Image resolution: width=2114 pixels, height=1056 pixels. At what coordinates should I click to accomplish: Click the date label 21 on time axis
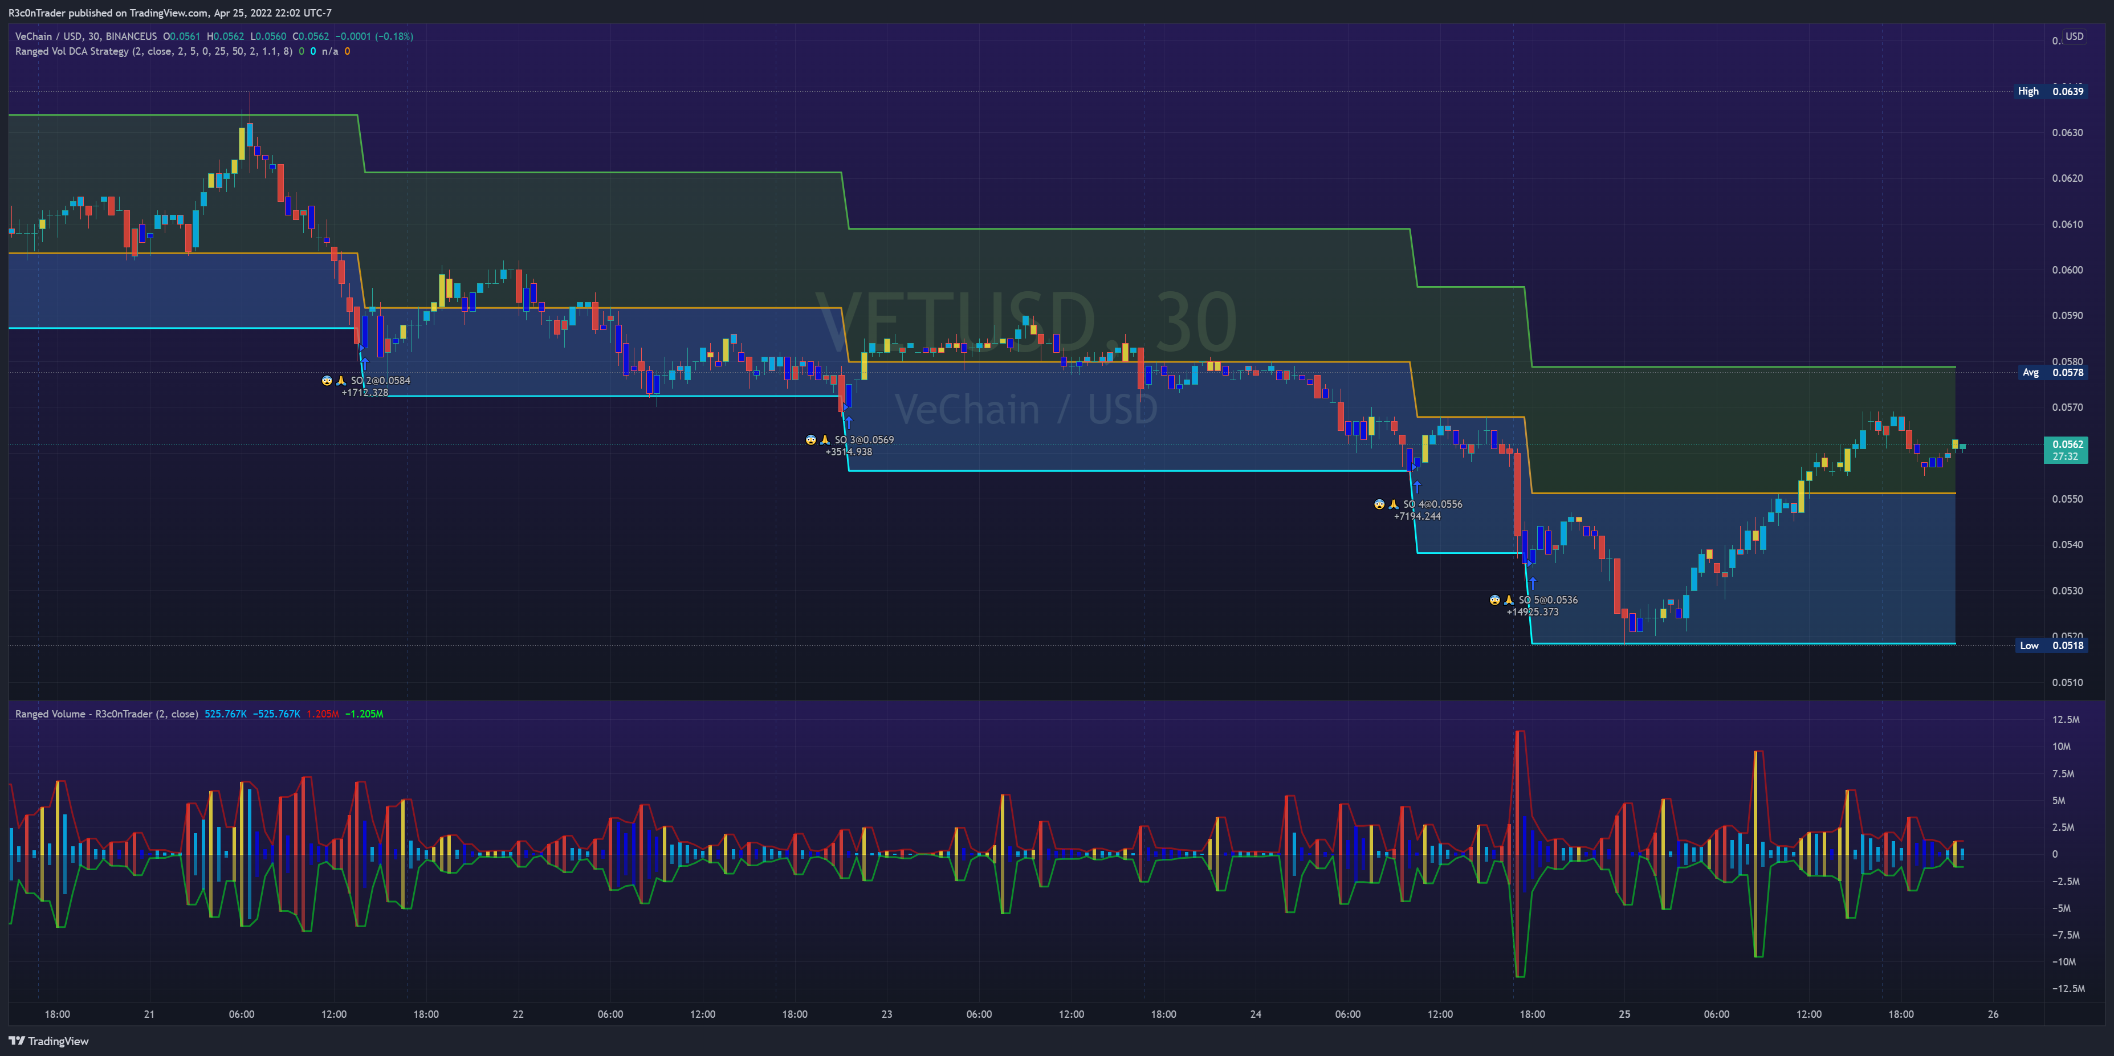(x=149, y=1014)
